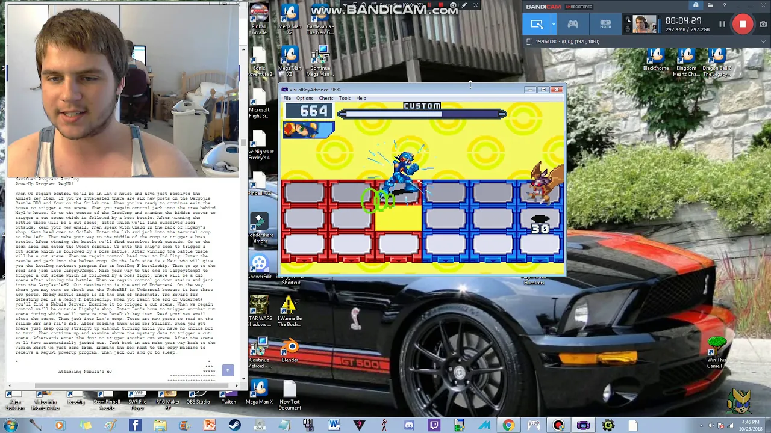Click the 1920x1080 capture area text
The height and width of the screenshot is (433, 771).
tap(567, 41)
